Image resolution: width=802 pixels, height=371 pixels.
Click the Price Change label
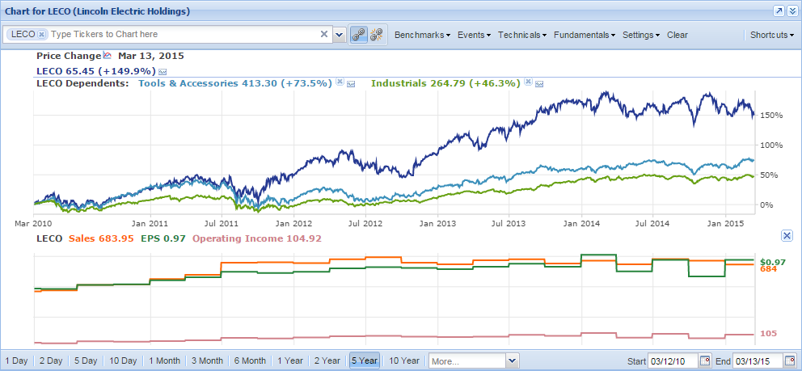tap(69, 56)
